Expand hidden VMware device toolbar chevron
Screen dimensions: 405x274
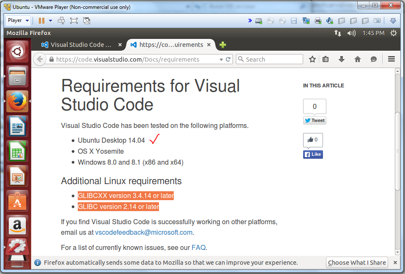click(x=250, y=20)
